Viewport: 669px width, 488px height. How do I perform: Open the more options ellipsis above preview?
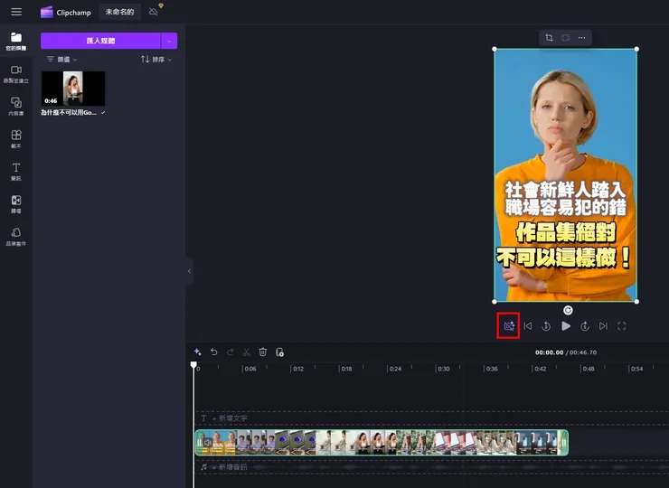coord(581,38)
